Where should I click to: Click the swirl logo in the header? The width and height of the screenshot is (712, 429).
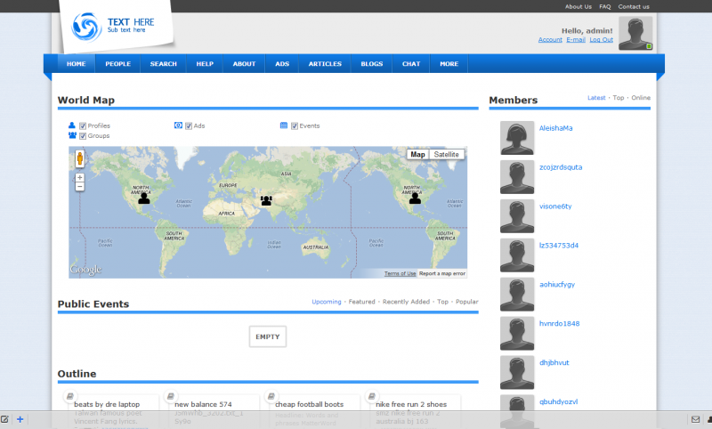coord(86,27)
